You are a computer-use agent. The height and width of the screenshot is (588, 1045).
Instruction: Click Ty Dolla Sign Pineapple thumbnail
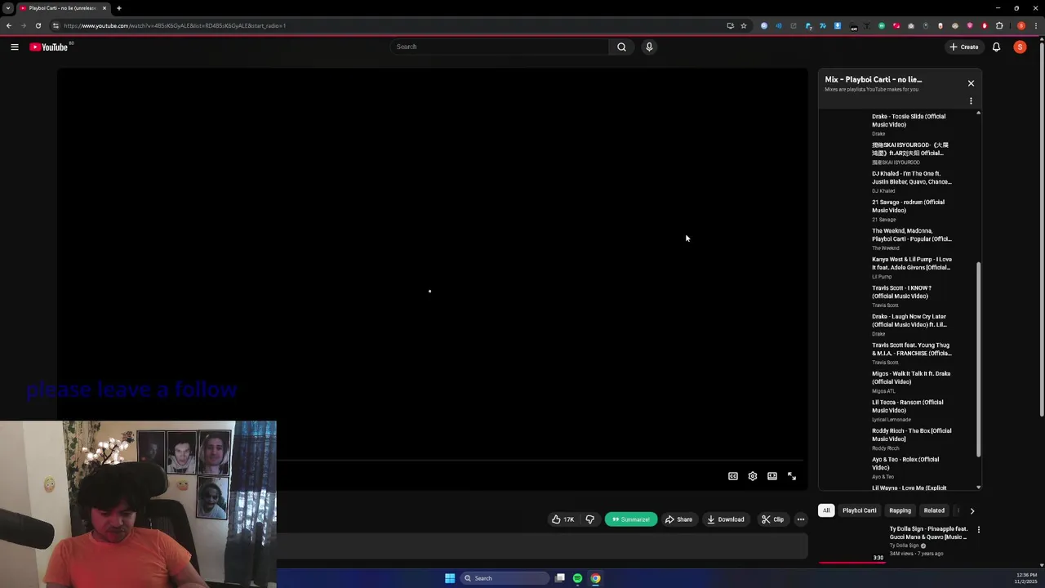852,543
